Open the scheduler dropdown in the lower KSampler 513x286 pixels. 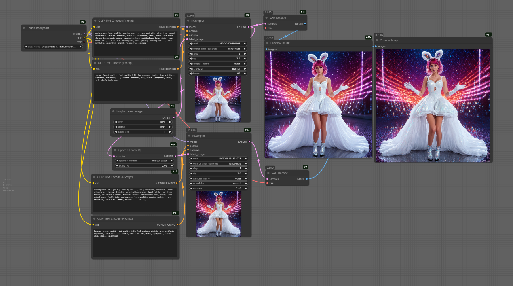click(x=218, y=183)
